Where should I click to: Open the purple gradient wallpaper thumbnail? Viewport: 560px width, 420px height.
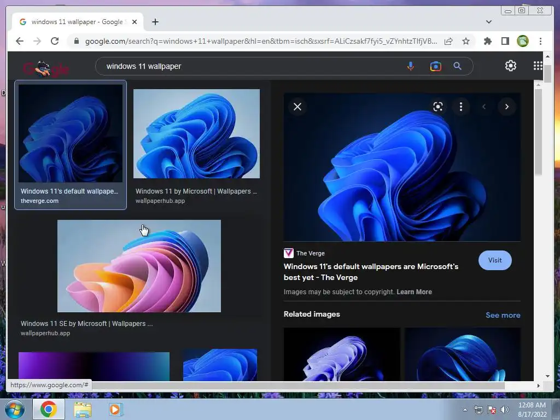(x=94, y=366)
